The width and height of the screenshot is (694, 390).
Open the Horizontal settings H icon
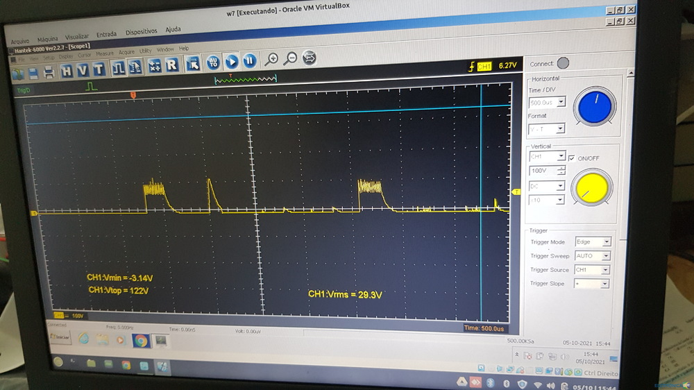(x=67, y=71)
